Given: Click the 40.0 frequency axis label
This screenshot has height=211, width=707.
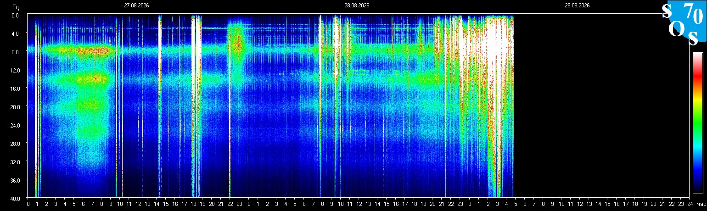Looking at the screenshot, I should click(x=15, y=199).
